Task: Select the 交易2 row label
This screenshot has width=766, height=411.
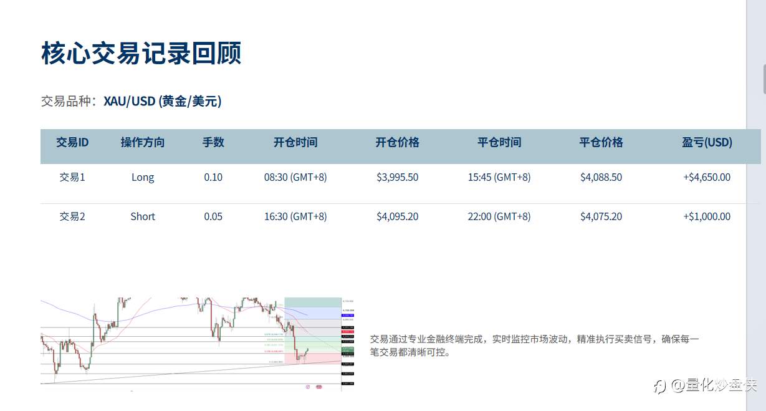Action: (x=72, y=216)
